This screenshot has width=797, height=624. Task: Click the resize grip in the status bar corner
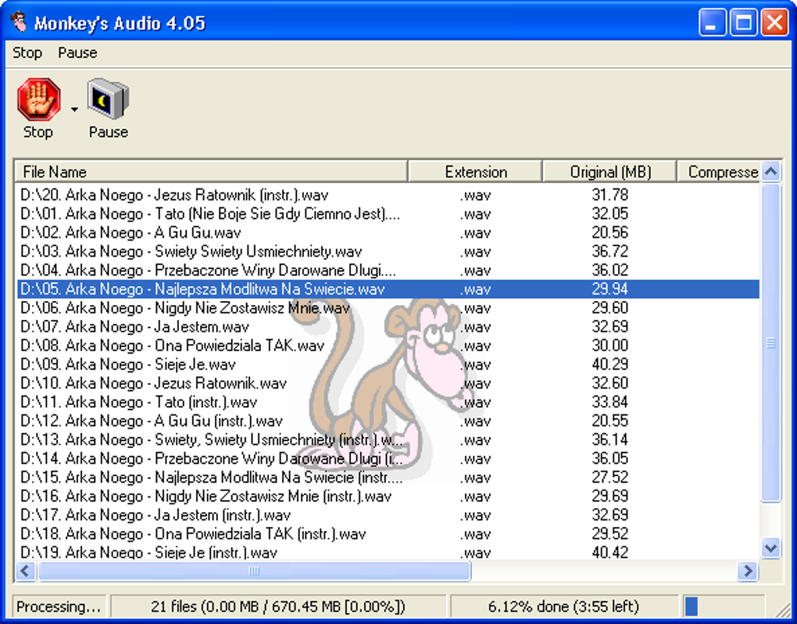point(781,610)
